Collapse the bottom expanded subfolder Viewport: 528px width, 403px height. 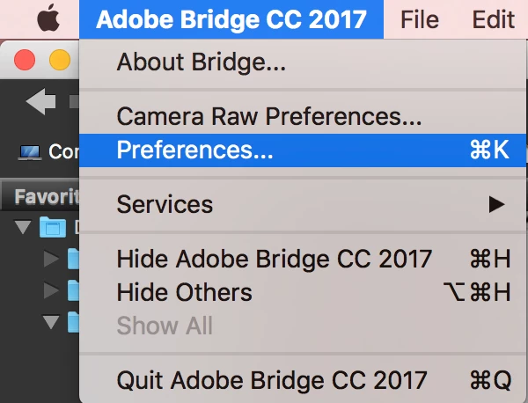point(50,321)
